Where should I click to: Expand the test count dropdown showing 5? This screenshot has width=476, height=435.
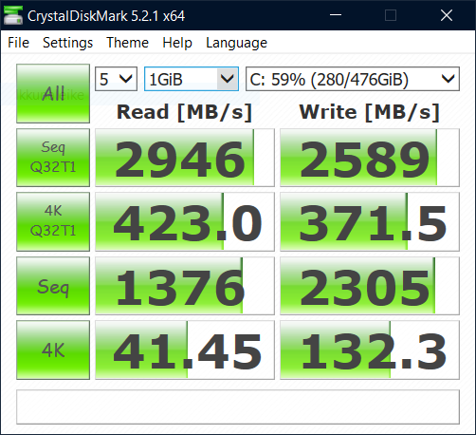[116, 79]
